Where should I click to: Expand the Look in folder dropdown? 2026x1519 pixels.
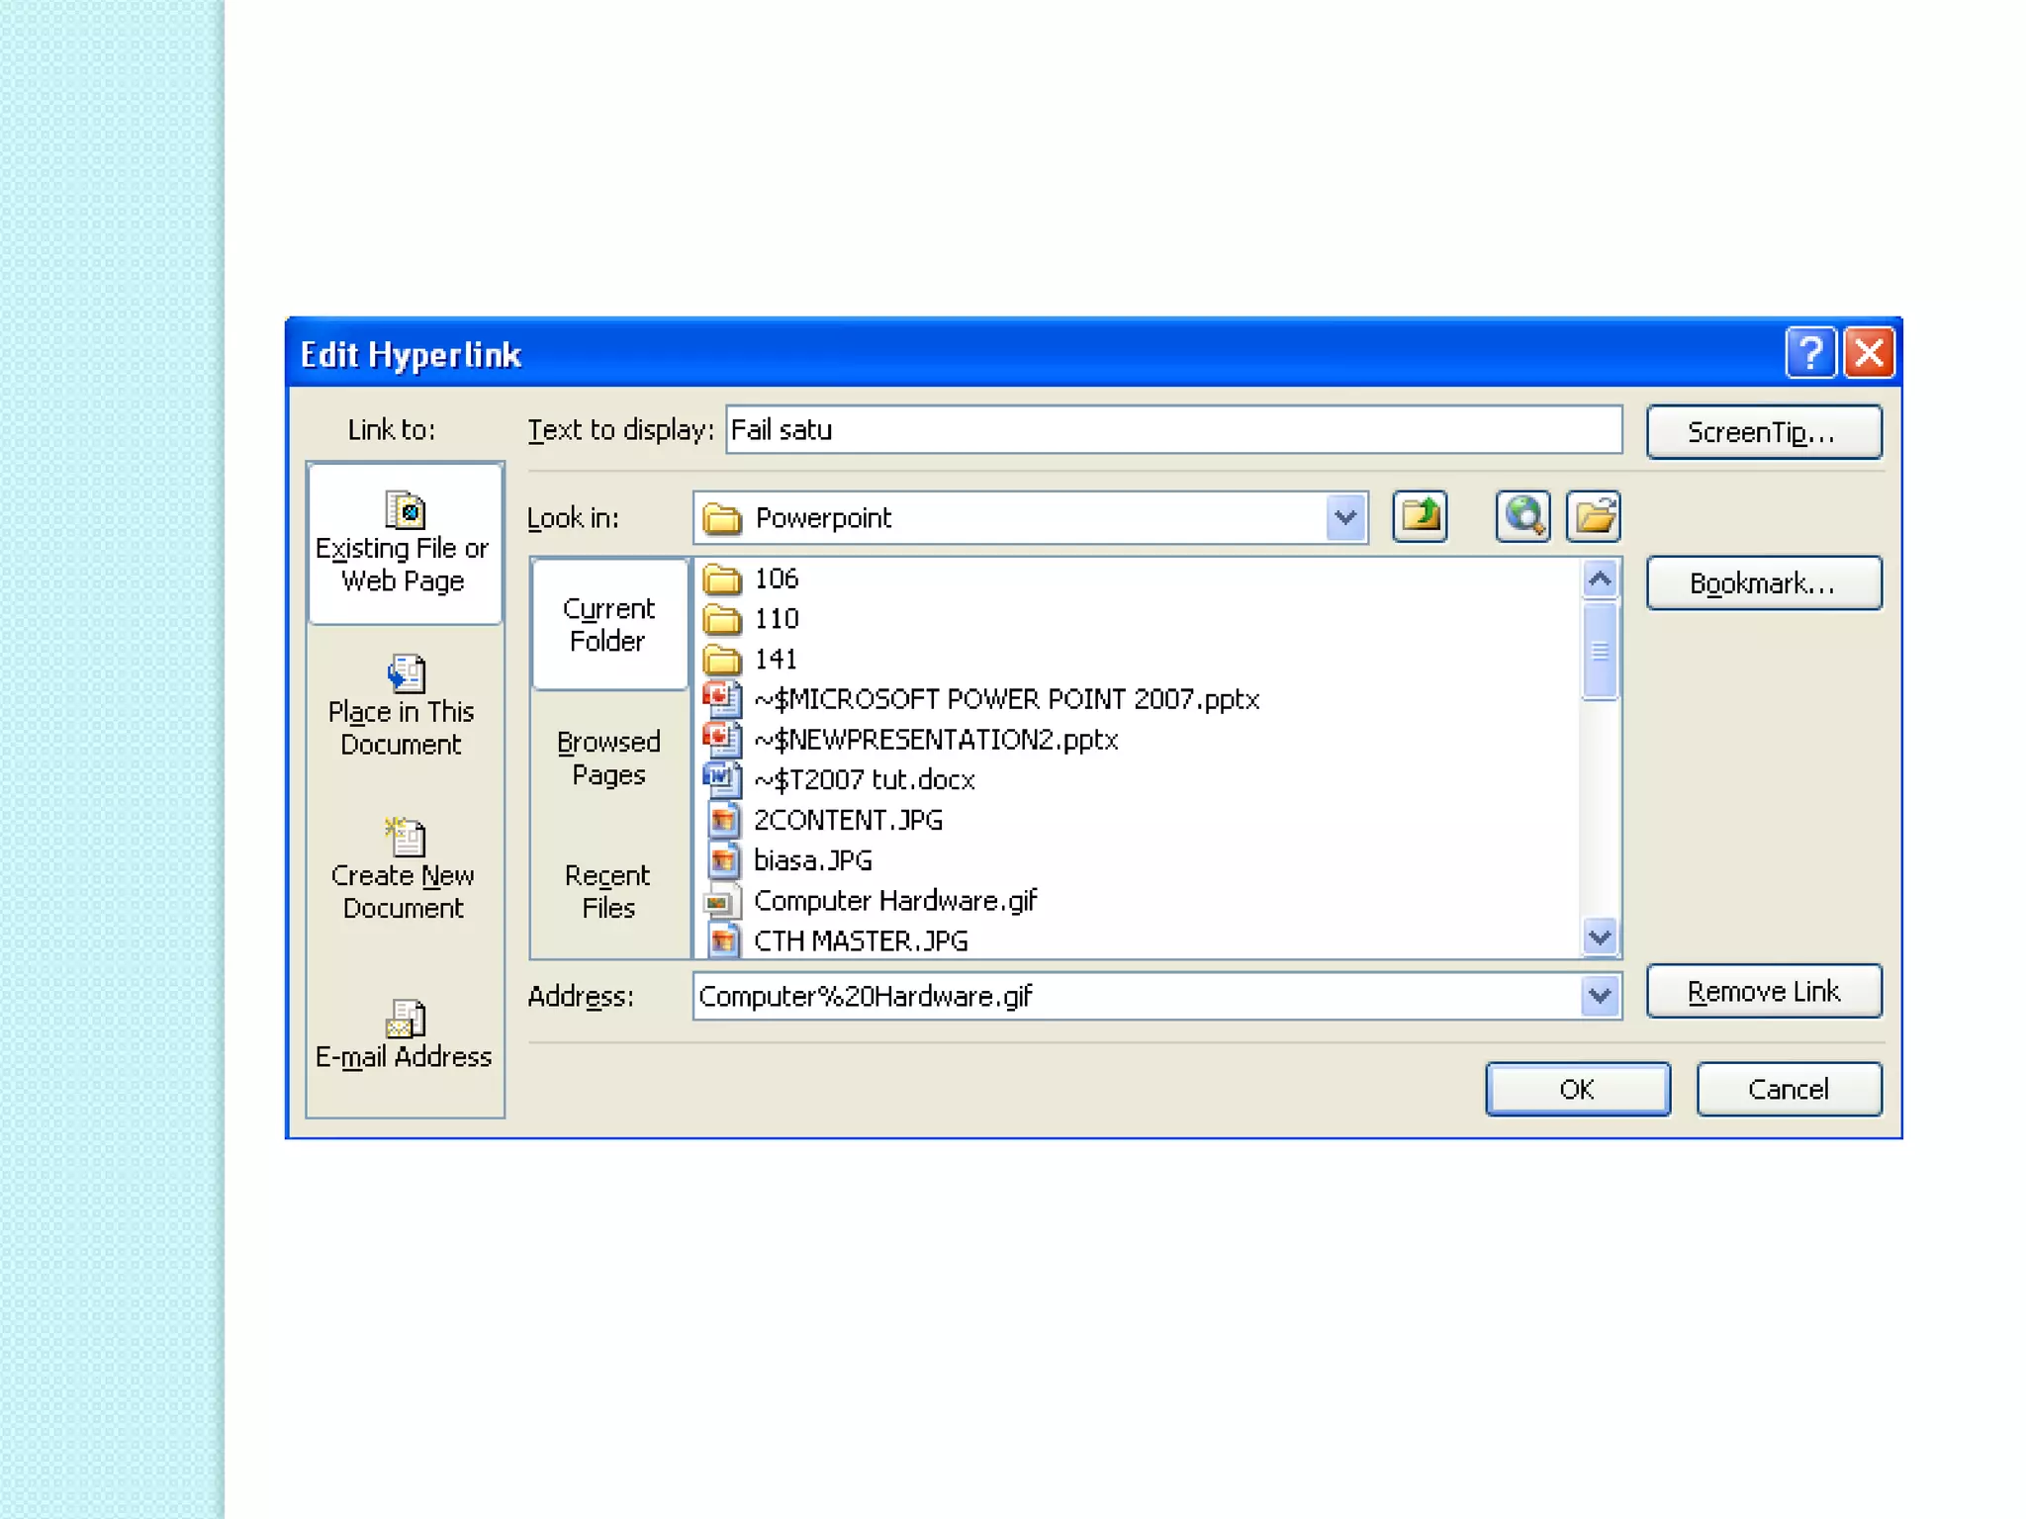tap(1344, 517)
